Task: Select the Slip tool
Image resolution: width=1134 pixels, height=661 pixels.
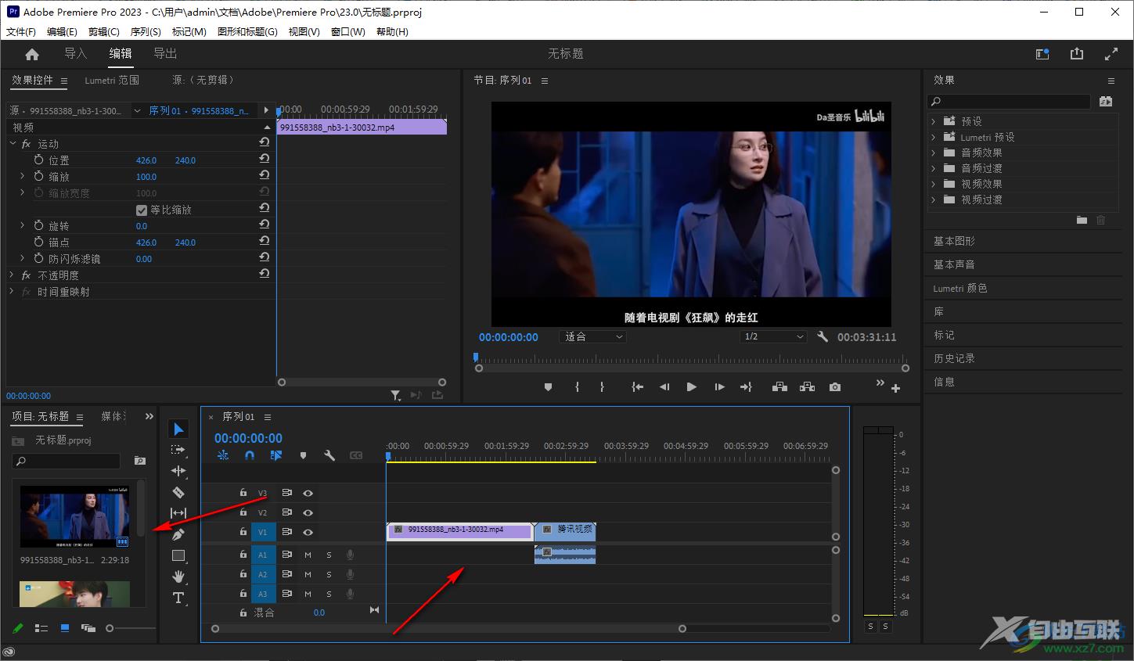Action: [178, 513]
